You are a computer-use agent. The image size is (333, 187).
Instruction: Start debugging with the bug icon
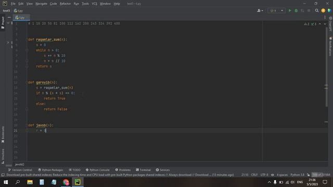[296, 10]
